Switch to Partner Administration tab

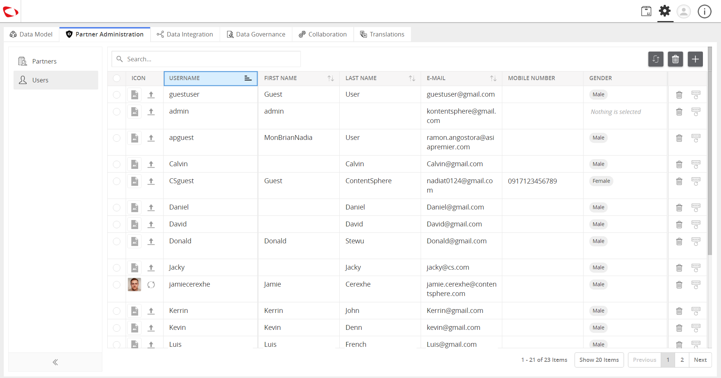(x=105, y=34)
